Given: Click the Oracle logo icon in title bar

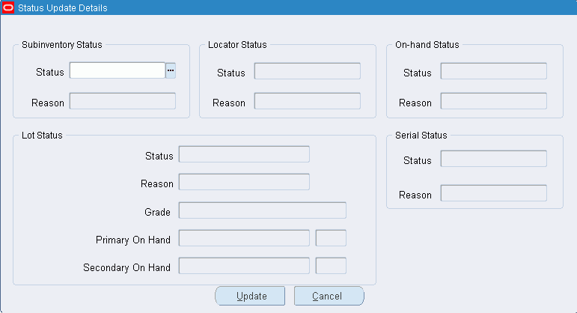Looking at the screenshot, I should [7, 7].
